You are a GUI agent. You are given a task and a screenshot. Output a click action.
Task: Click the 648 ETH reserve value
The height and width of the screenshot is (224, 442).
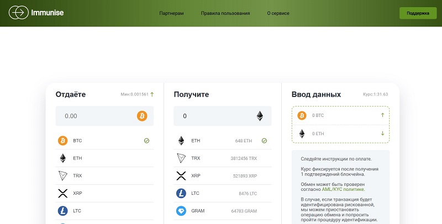click(x=244, y=141)
